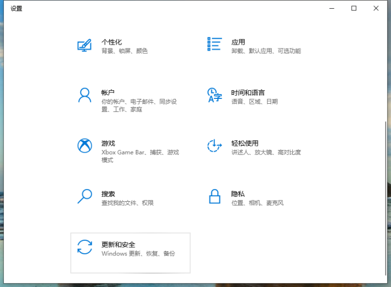391x287 pixels.
Task: Click description 语音、区域、日期
Action: (x=254, y=102)
